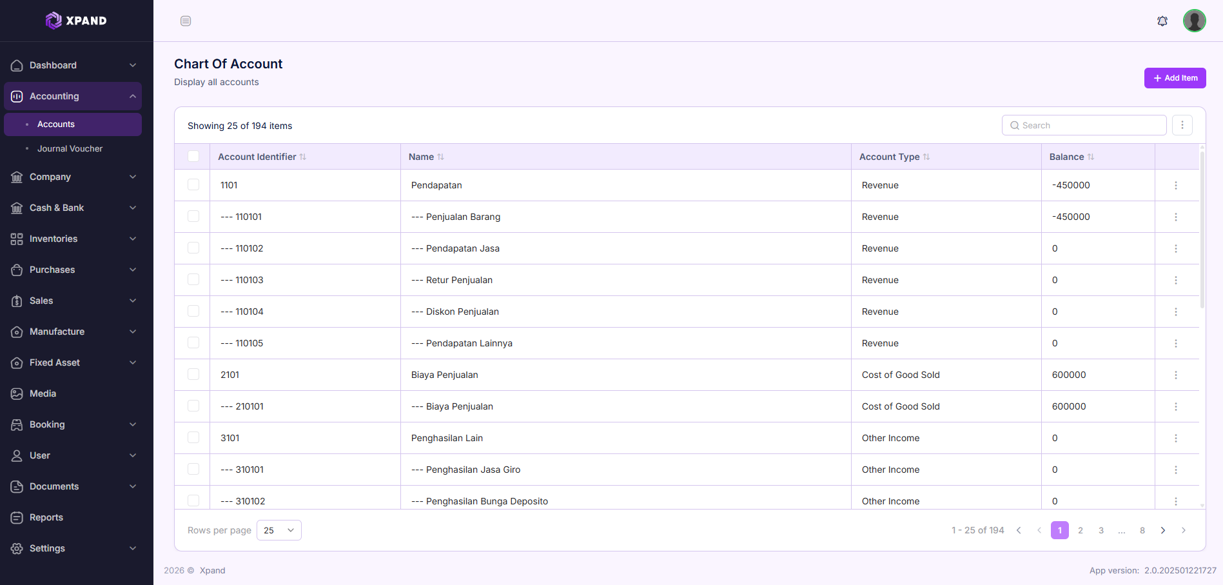The image size is (1223, 585).
Task: Click the Add Item button
Action: 1175,78
